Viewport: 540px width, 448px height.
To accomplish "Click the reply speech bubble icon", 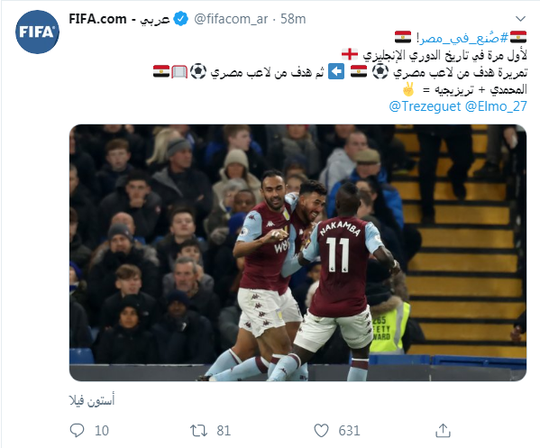I will (77, 431).
